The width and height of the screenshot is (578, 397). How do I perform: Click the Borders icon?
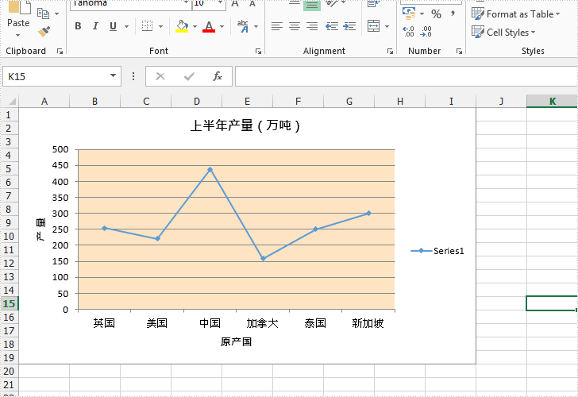(147, 26)
